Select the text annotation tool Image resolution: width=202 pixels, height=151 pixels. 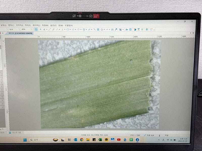pos(98,29)
